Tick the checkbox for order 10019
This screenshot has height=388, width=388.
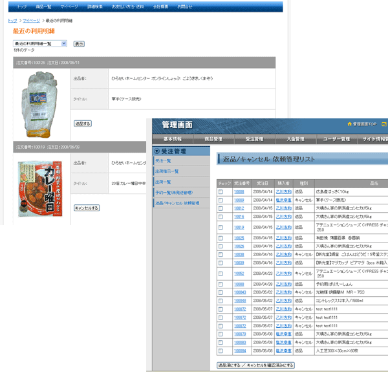(221, 228)
